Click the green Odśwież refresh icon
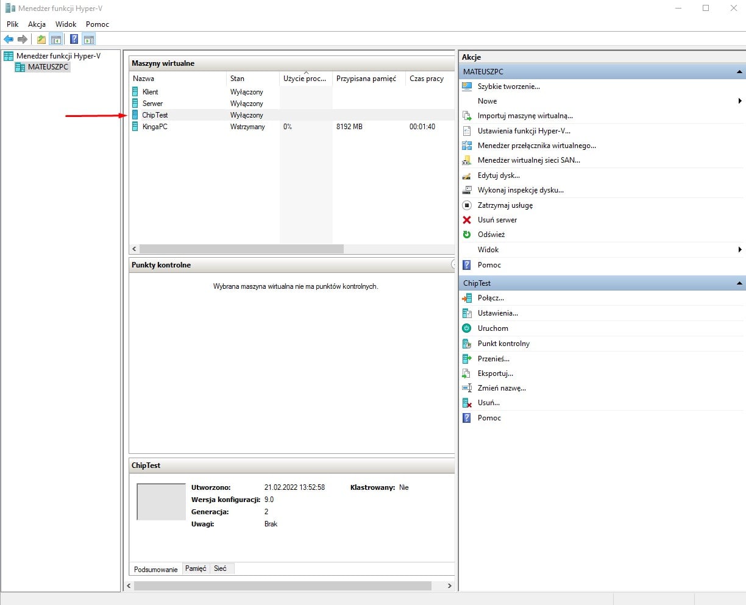Viewport: 746px width, 605px height. coord(467,235)
